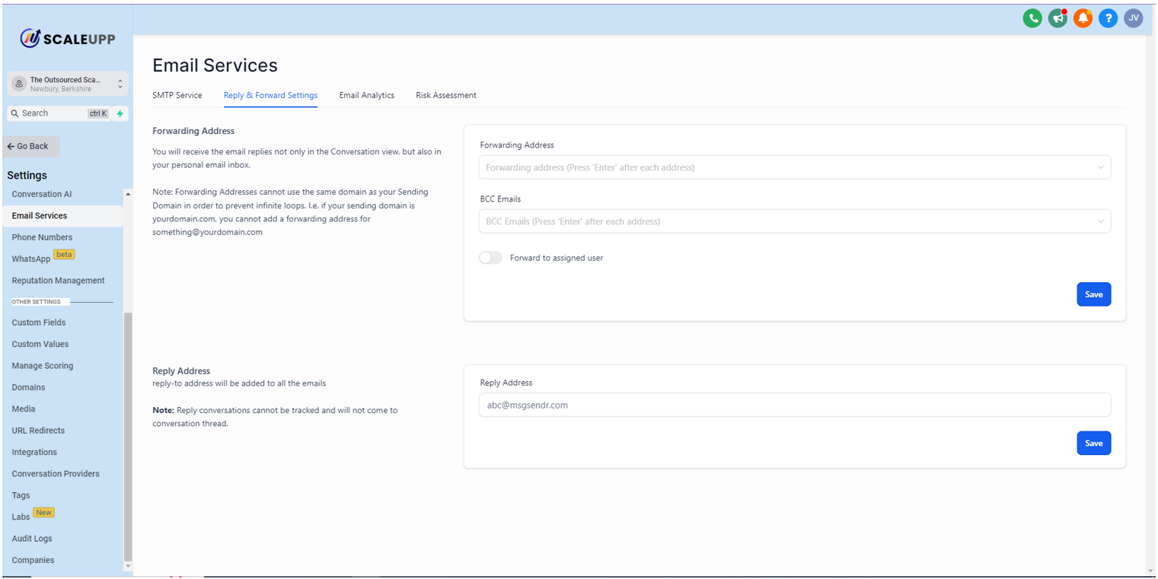Open the orange notifications bell
The height and width of the screenshot is (579, 1158).
1083,18
